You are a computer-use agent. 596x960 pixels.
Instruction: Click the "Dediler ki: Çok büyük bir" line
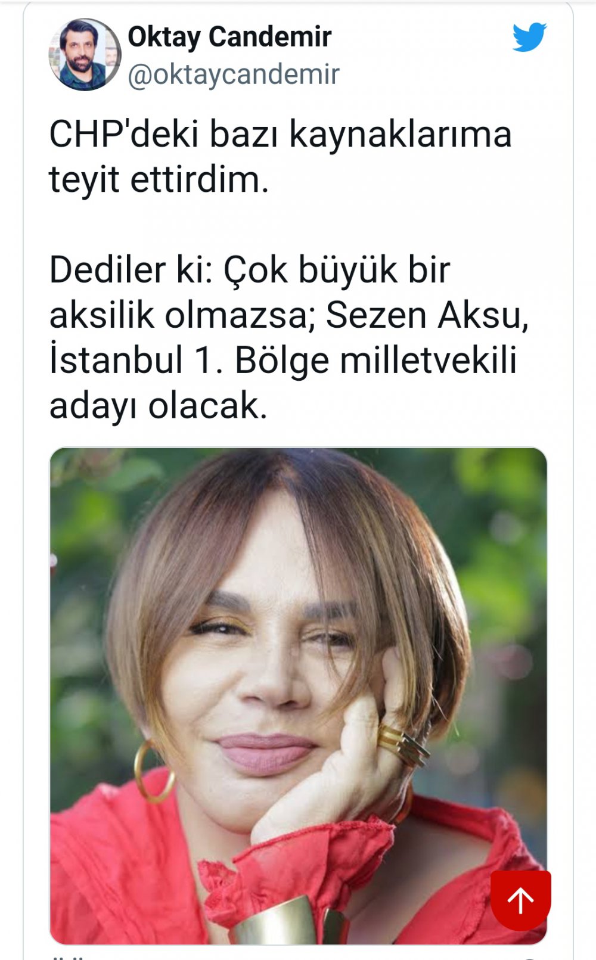click(250, 270)
